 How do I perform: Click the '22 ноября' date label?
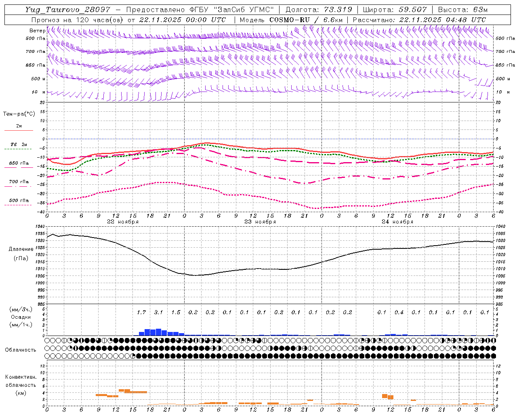pyautogui.click(x=123, y=222)
